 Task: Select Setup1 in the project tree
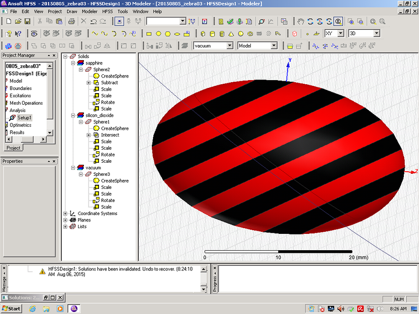[24, 118]
